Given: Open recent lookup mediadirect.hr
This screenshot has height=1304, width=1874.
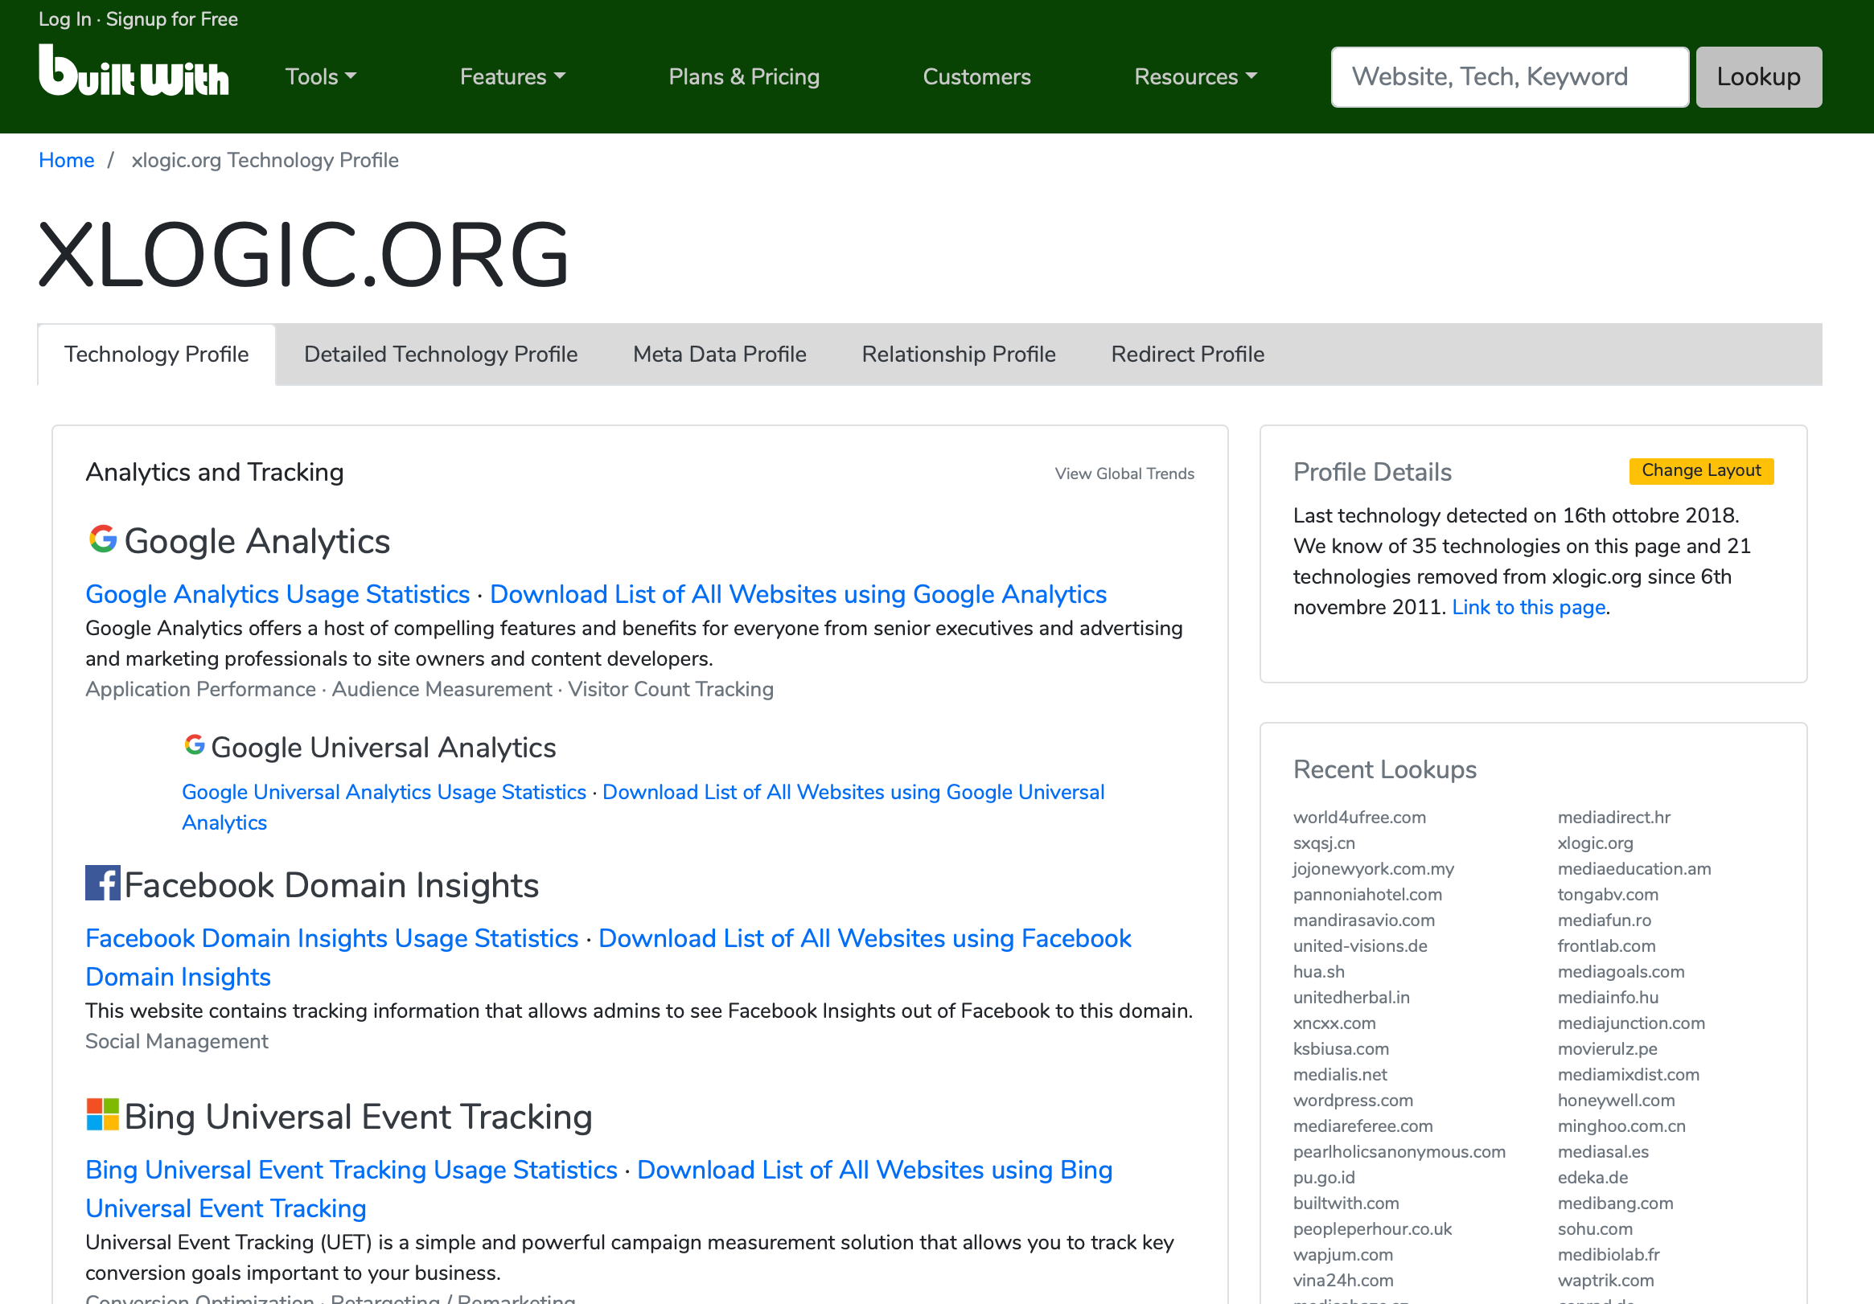Looking at the screenshot, I should (x=1614, y=817).
